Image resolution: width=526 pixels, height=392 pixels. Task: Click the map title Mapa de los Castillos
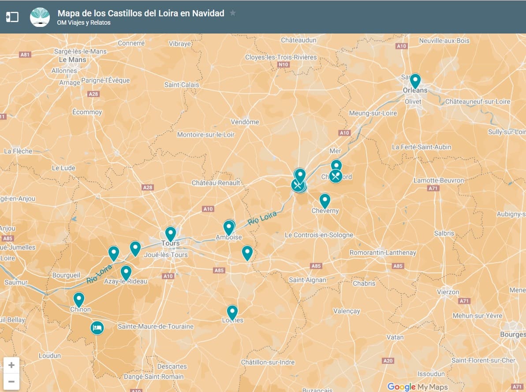pyautogui.click(x=141, y=13)
